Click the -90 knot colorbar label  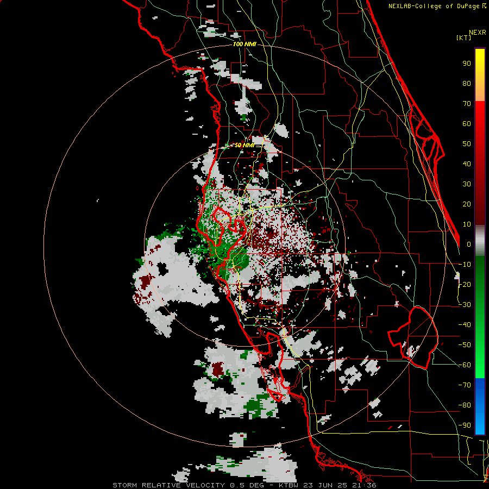465,425
